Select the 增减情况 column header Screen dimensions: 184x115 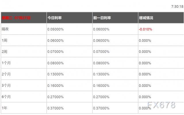coord(146,18)
